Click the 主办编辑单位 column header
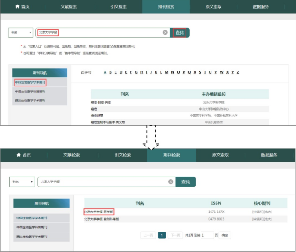Screen dimensions: 296x252 214,94
